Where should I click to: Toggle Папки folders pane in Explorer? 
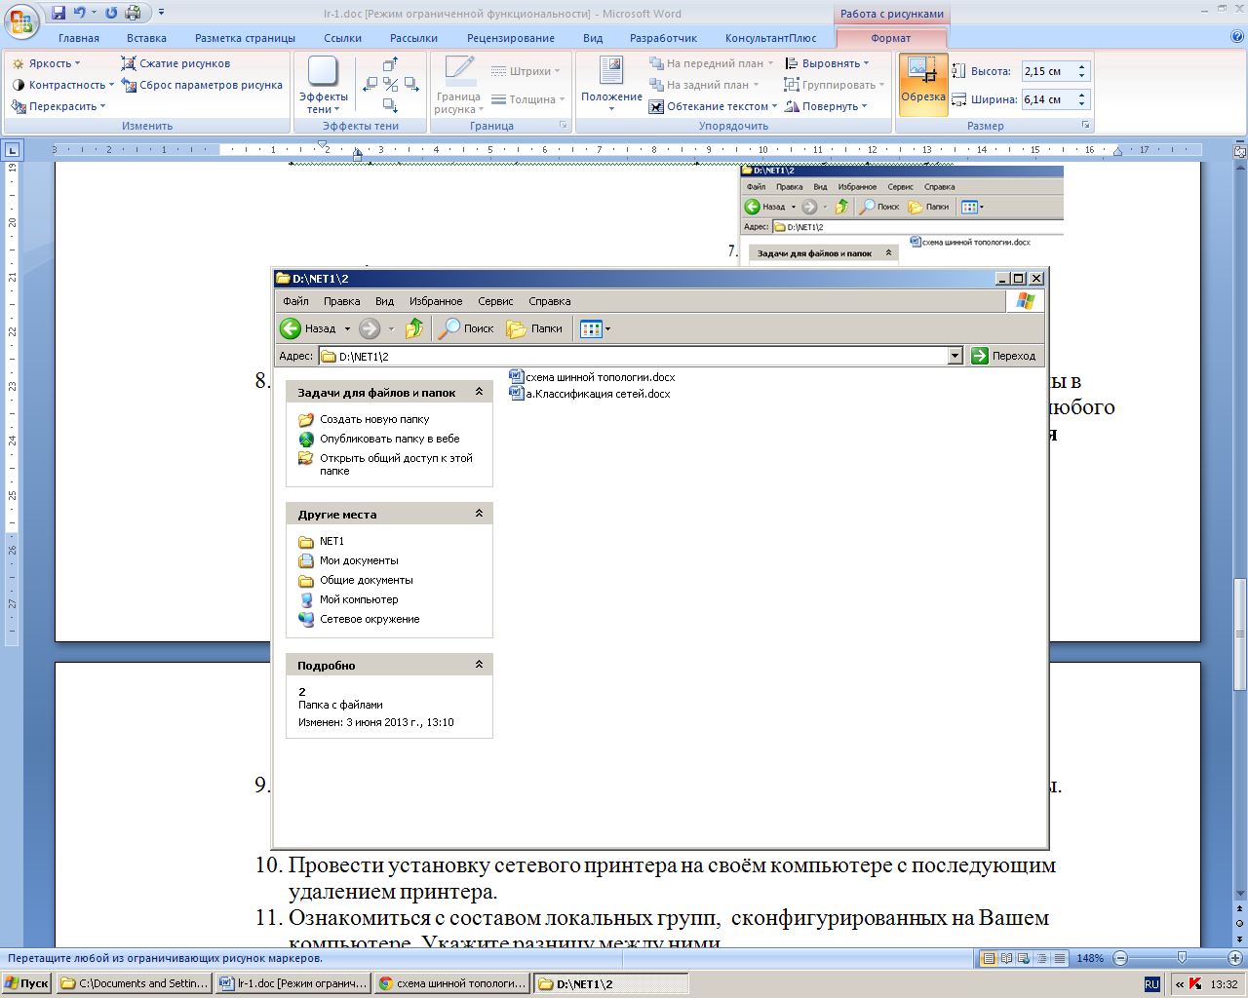pyautogui.click(x=535, y=328)
